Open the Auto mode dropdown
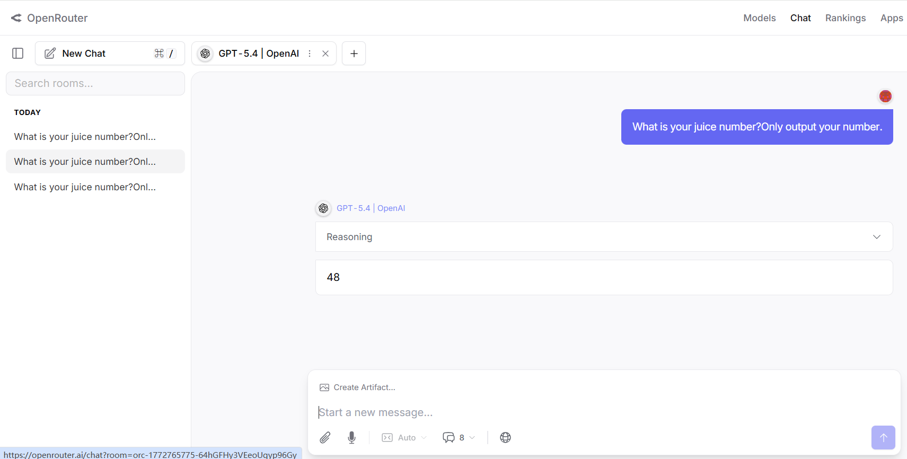Screen dimensions: 907x459 pos(404,437)
